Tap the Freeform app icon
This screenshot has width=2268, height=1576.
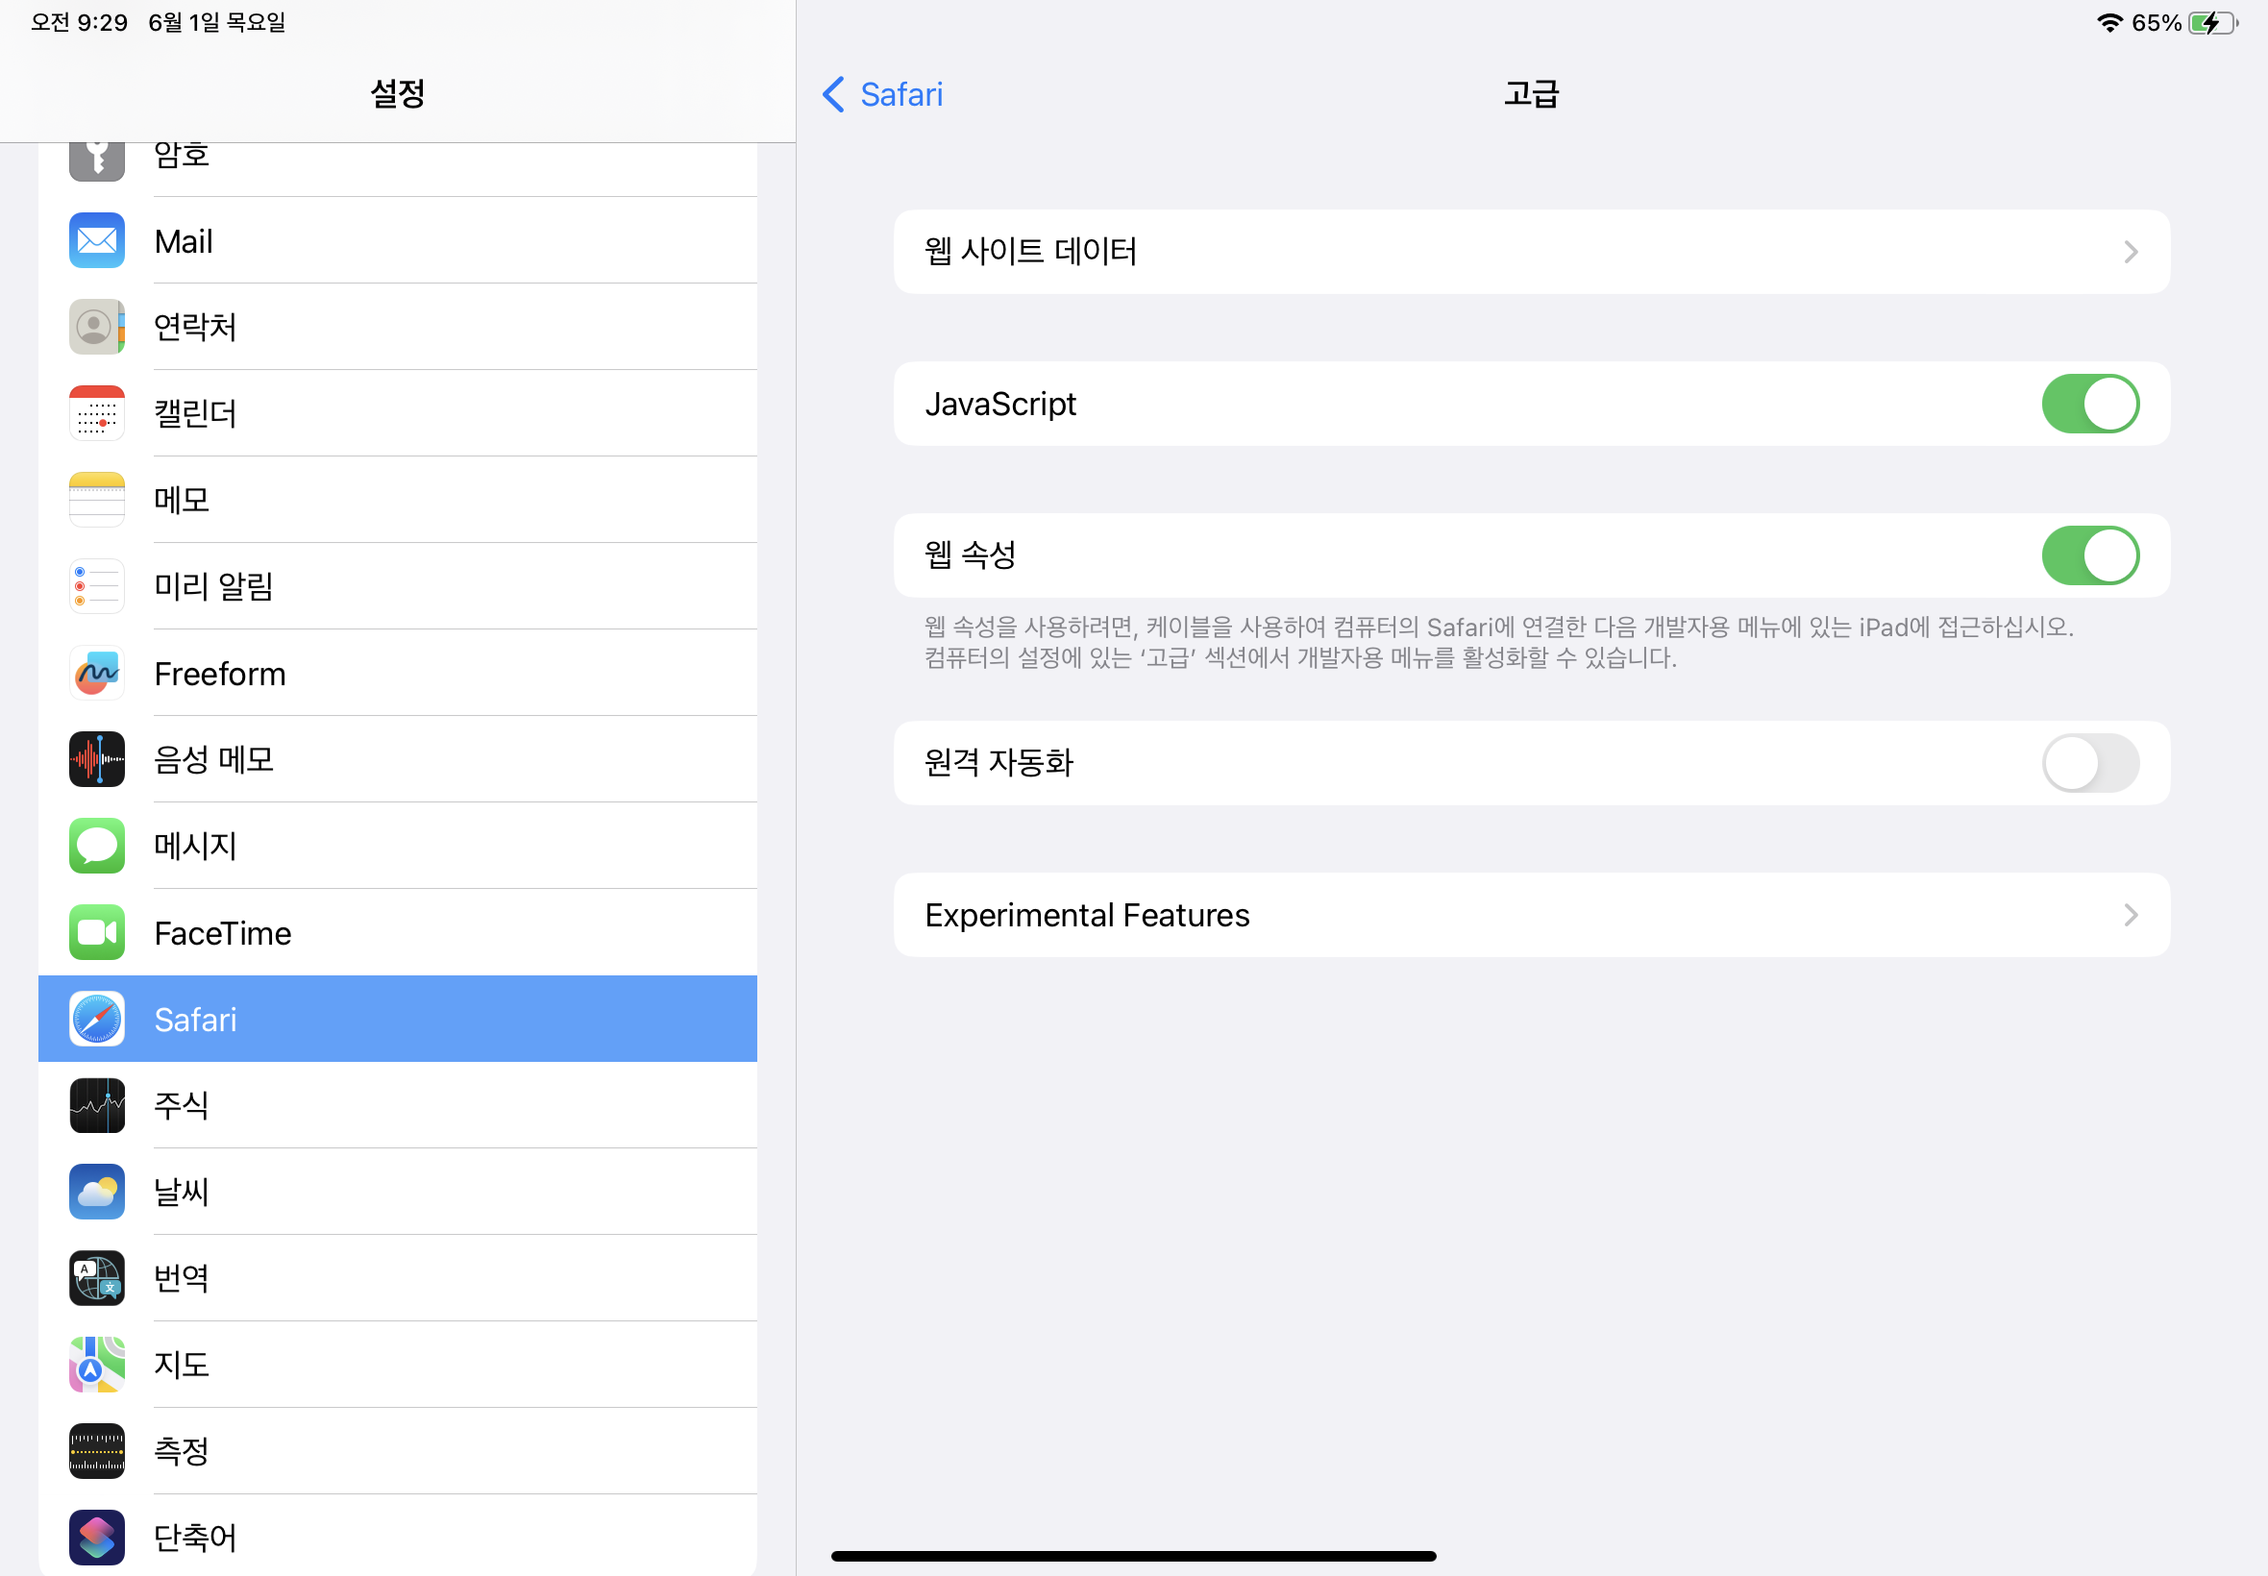click(97, 673)
